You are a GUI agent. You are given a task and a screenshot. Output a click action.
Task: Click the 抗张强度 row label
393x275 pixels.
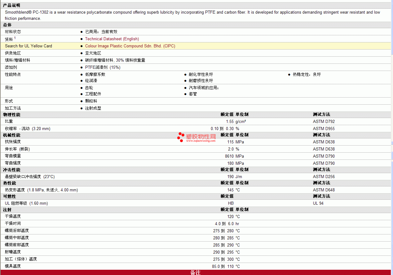(x=13, y=142)
